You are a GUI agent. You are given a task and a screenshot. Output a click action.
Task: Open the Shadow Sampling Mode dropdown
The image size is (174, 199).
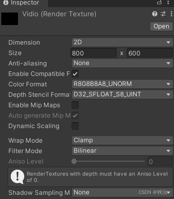(x=123, y=192)
